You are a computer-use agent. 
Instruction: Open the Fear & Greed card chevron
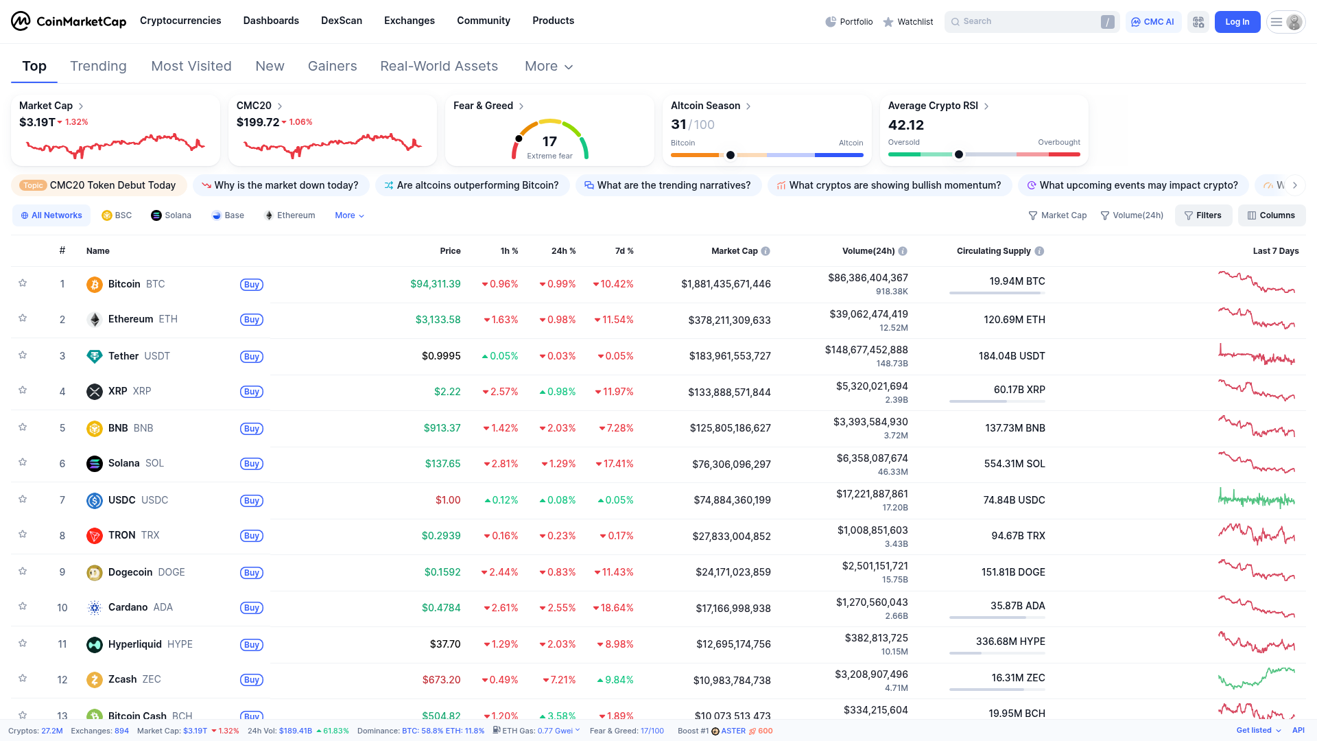tap(521, 106)
